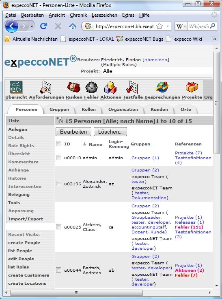Screen dimensions: 222x299
Task: Open the Lesezeichen menu
Action: [x=104, y=15]
